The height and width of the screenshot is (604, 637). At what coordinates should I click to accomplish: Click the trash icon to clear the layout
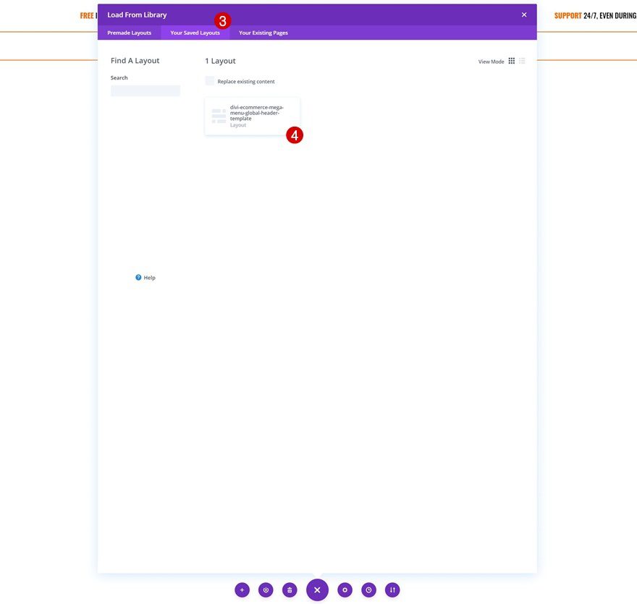point(288,588)
